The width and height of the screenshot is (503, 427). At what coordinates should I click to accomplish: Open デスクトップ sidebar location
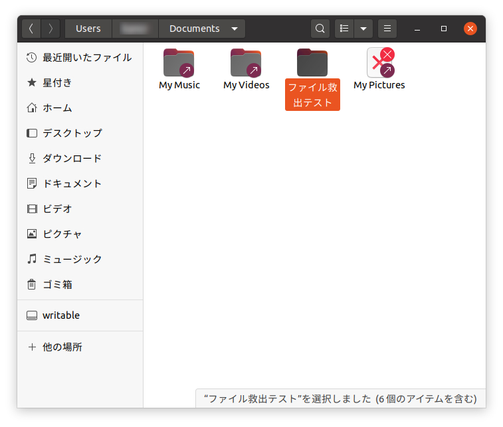[80, 133]
